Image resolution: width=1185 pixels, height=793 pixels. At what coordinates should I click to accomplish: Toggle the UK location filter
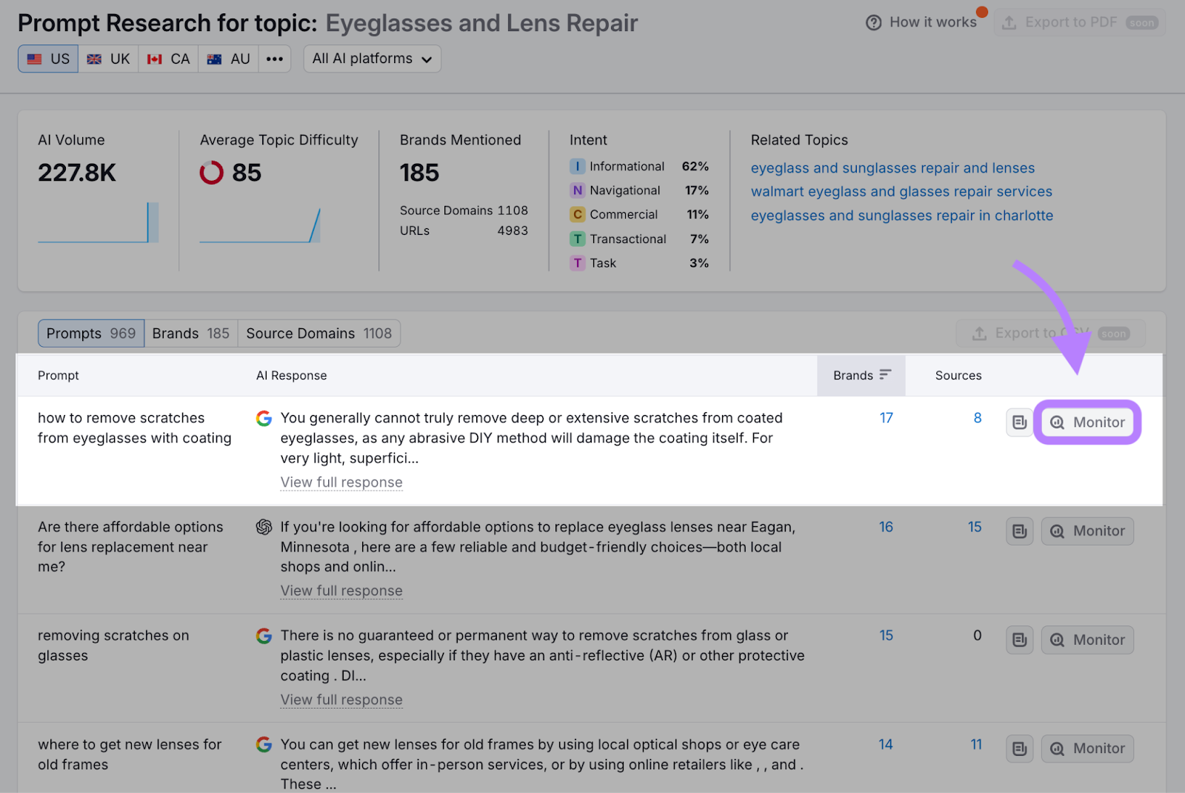[x=108, y=59]
